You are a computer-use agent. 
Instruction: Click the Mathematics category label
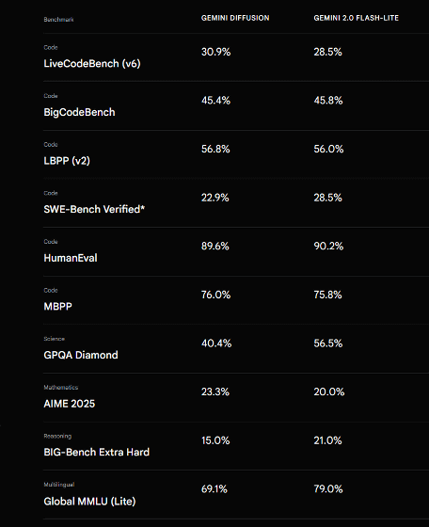pos(61,387)
